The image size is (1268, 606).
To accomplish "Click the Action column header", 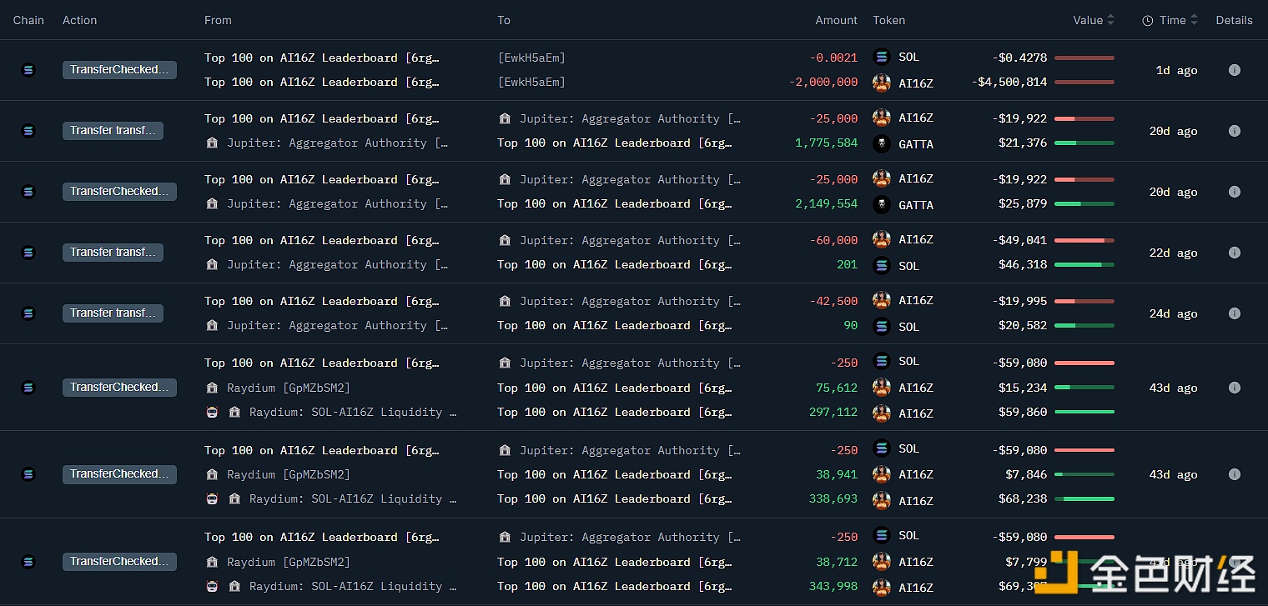I will [80, 20].
